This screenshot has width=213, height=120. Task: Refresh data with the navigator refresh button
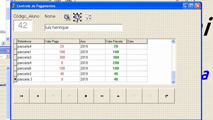point(166,96)
